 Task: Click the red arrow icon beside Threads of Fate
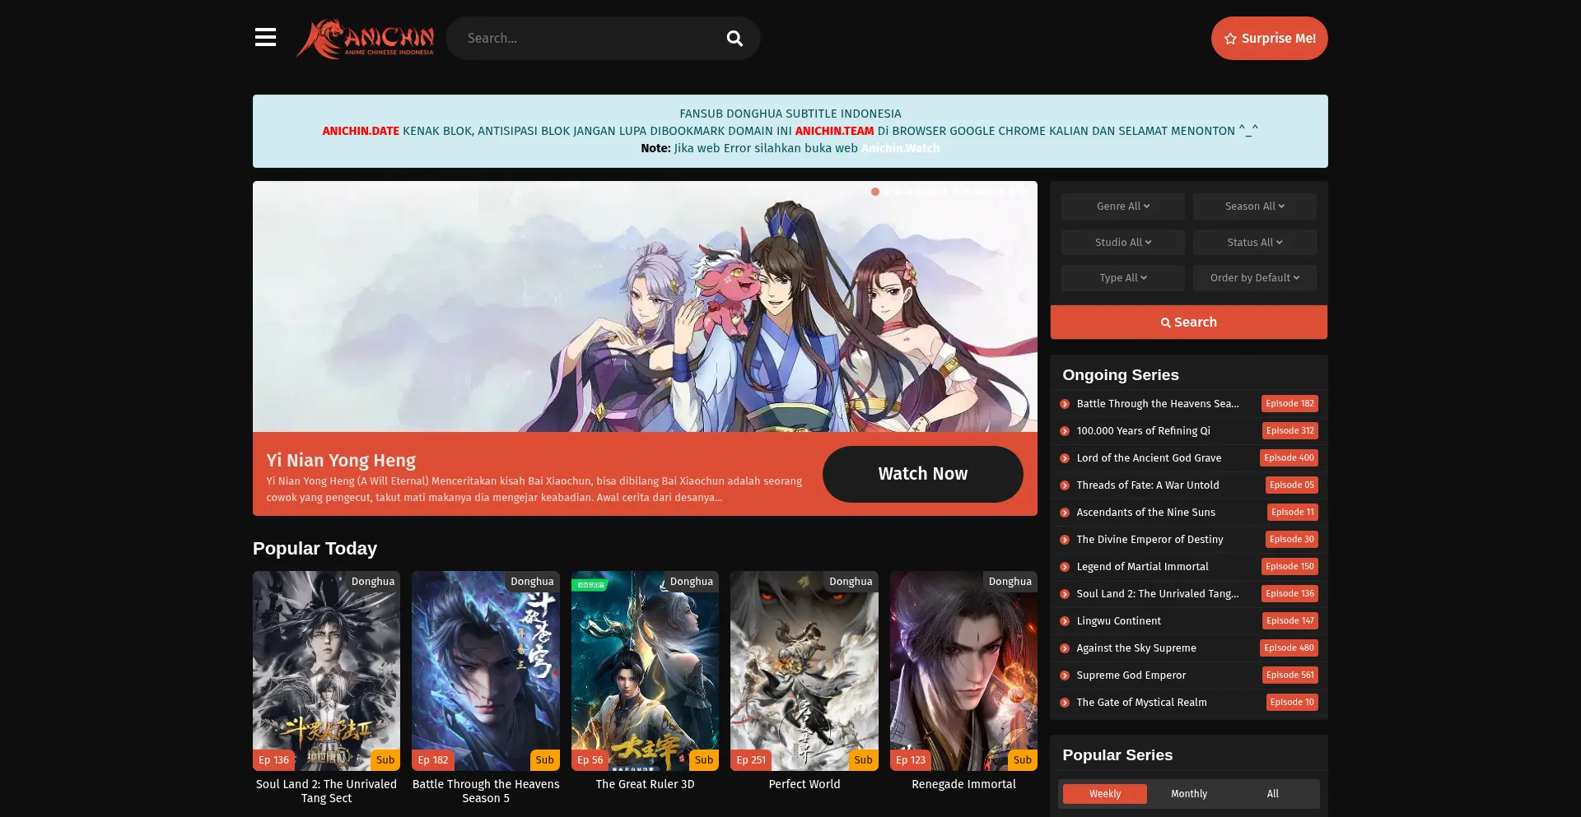pyautogui.click(x=1065, y=485)
